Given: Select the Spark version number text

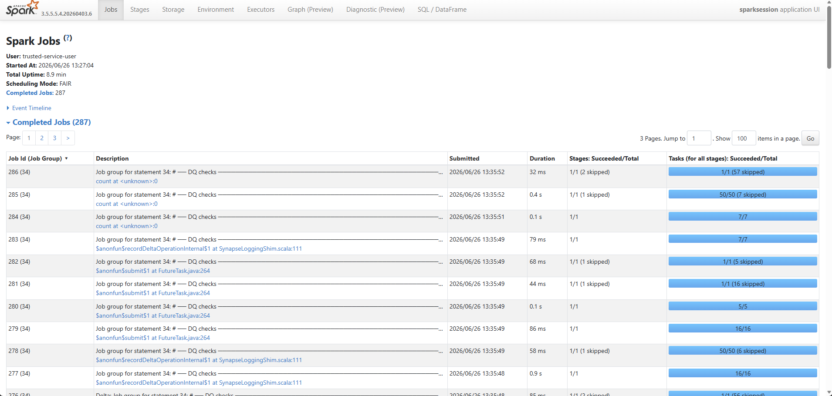Looking at the screenshot, I should tap(67, 13).
